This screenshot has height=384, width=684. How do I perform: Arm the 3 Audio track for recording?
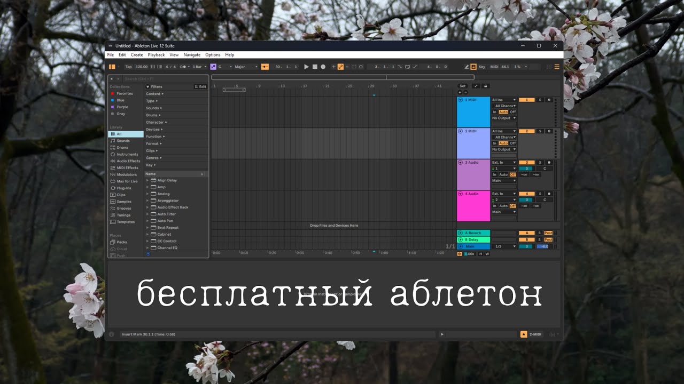click(549, 162)
